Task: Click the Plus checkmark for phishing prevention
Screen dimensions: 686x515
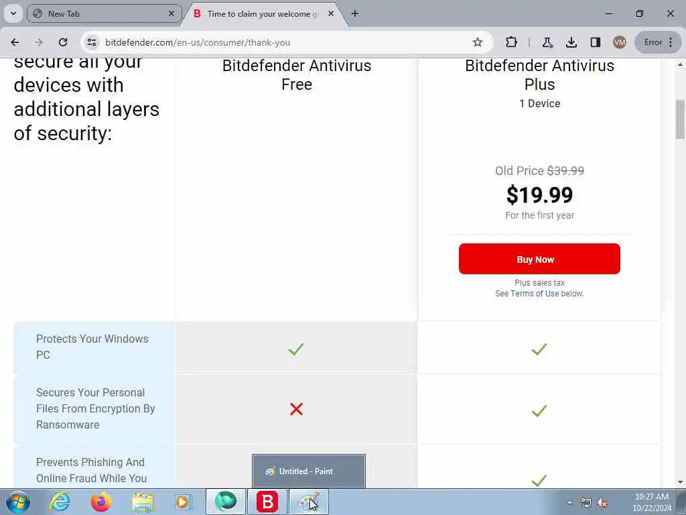Action: pyautogui.click(x=539, y=480)
